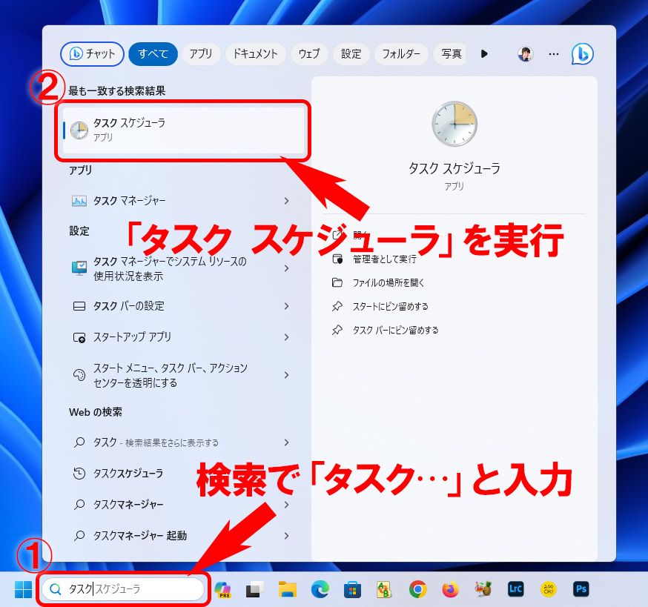Open Task View from the taskbar
The width and height of the screenshot is (648, 607).
[x=255, y=588]
